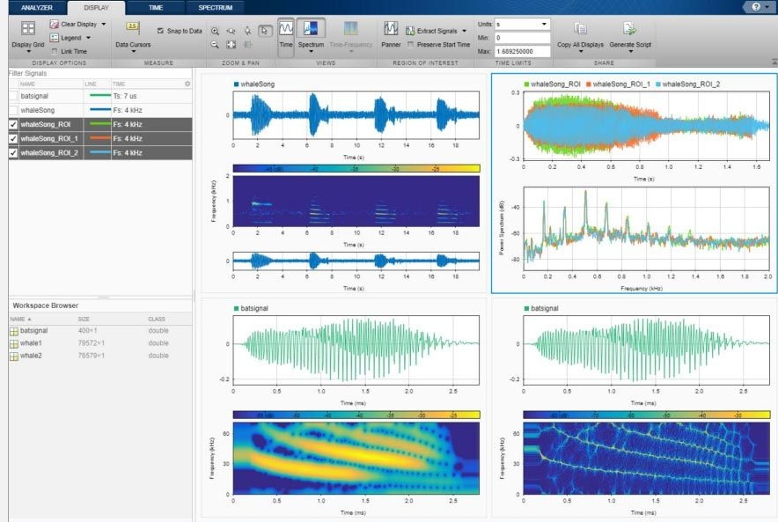Click the Max time limit field
Viewport: 778px width, 522px height.
click(x=523, y=51)
